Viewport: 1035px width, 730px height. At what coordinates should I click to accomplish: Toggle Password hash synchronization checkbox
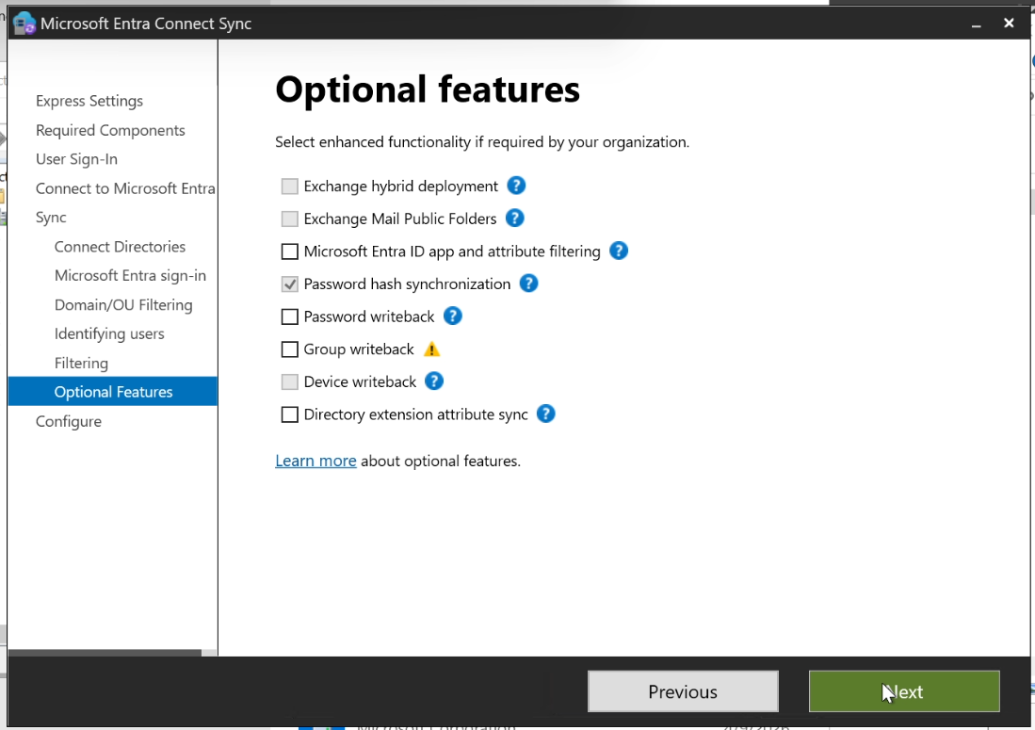pyautogui.click(x=289, y=284)
